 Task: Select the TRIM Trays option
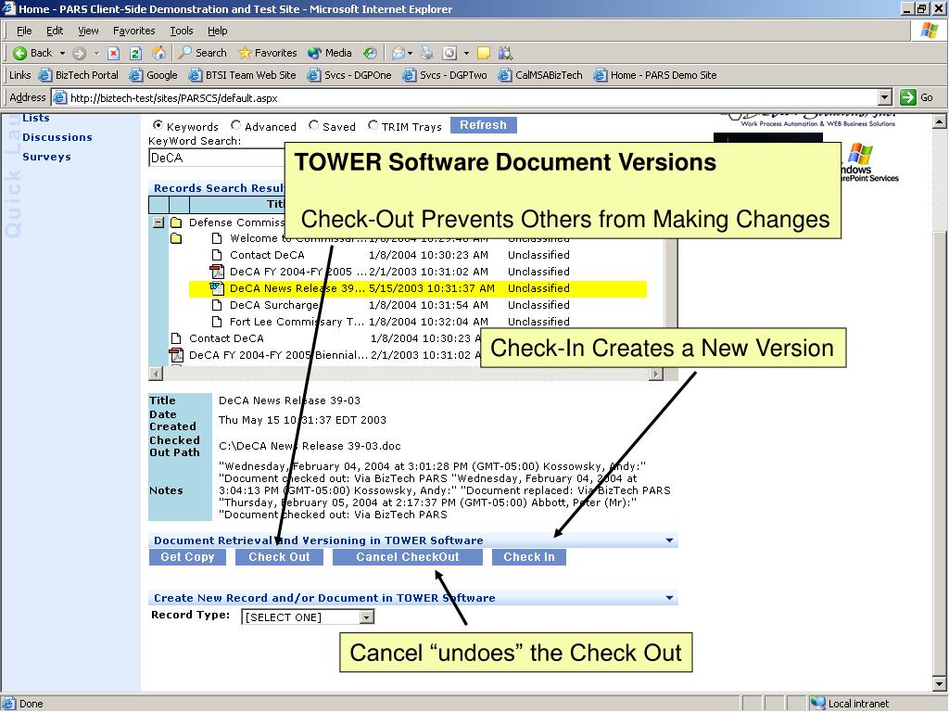pos(373,125)
